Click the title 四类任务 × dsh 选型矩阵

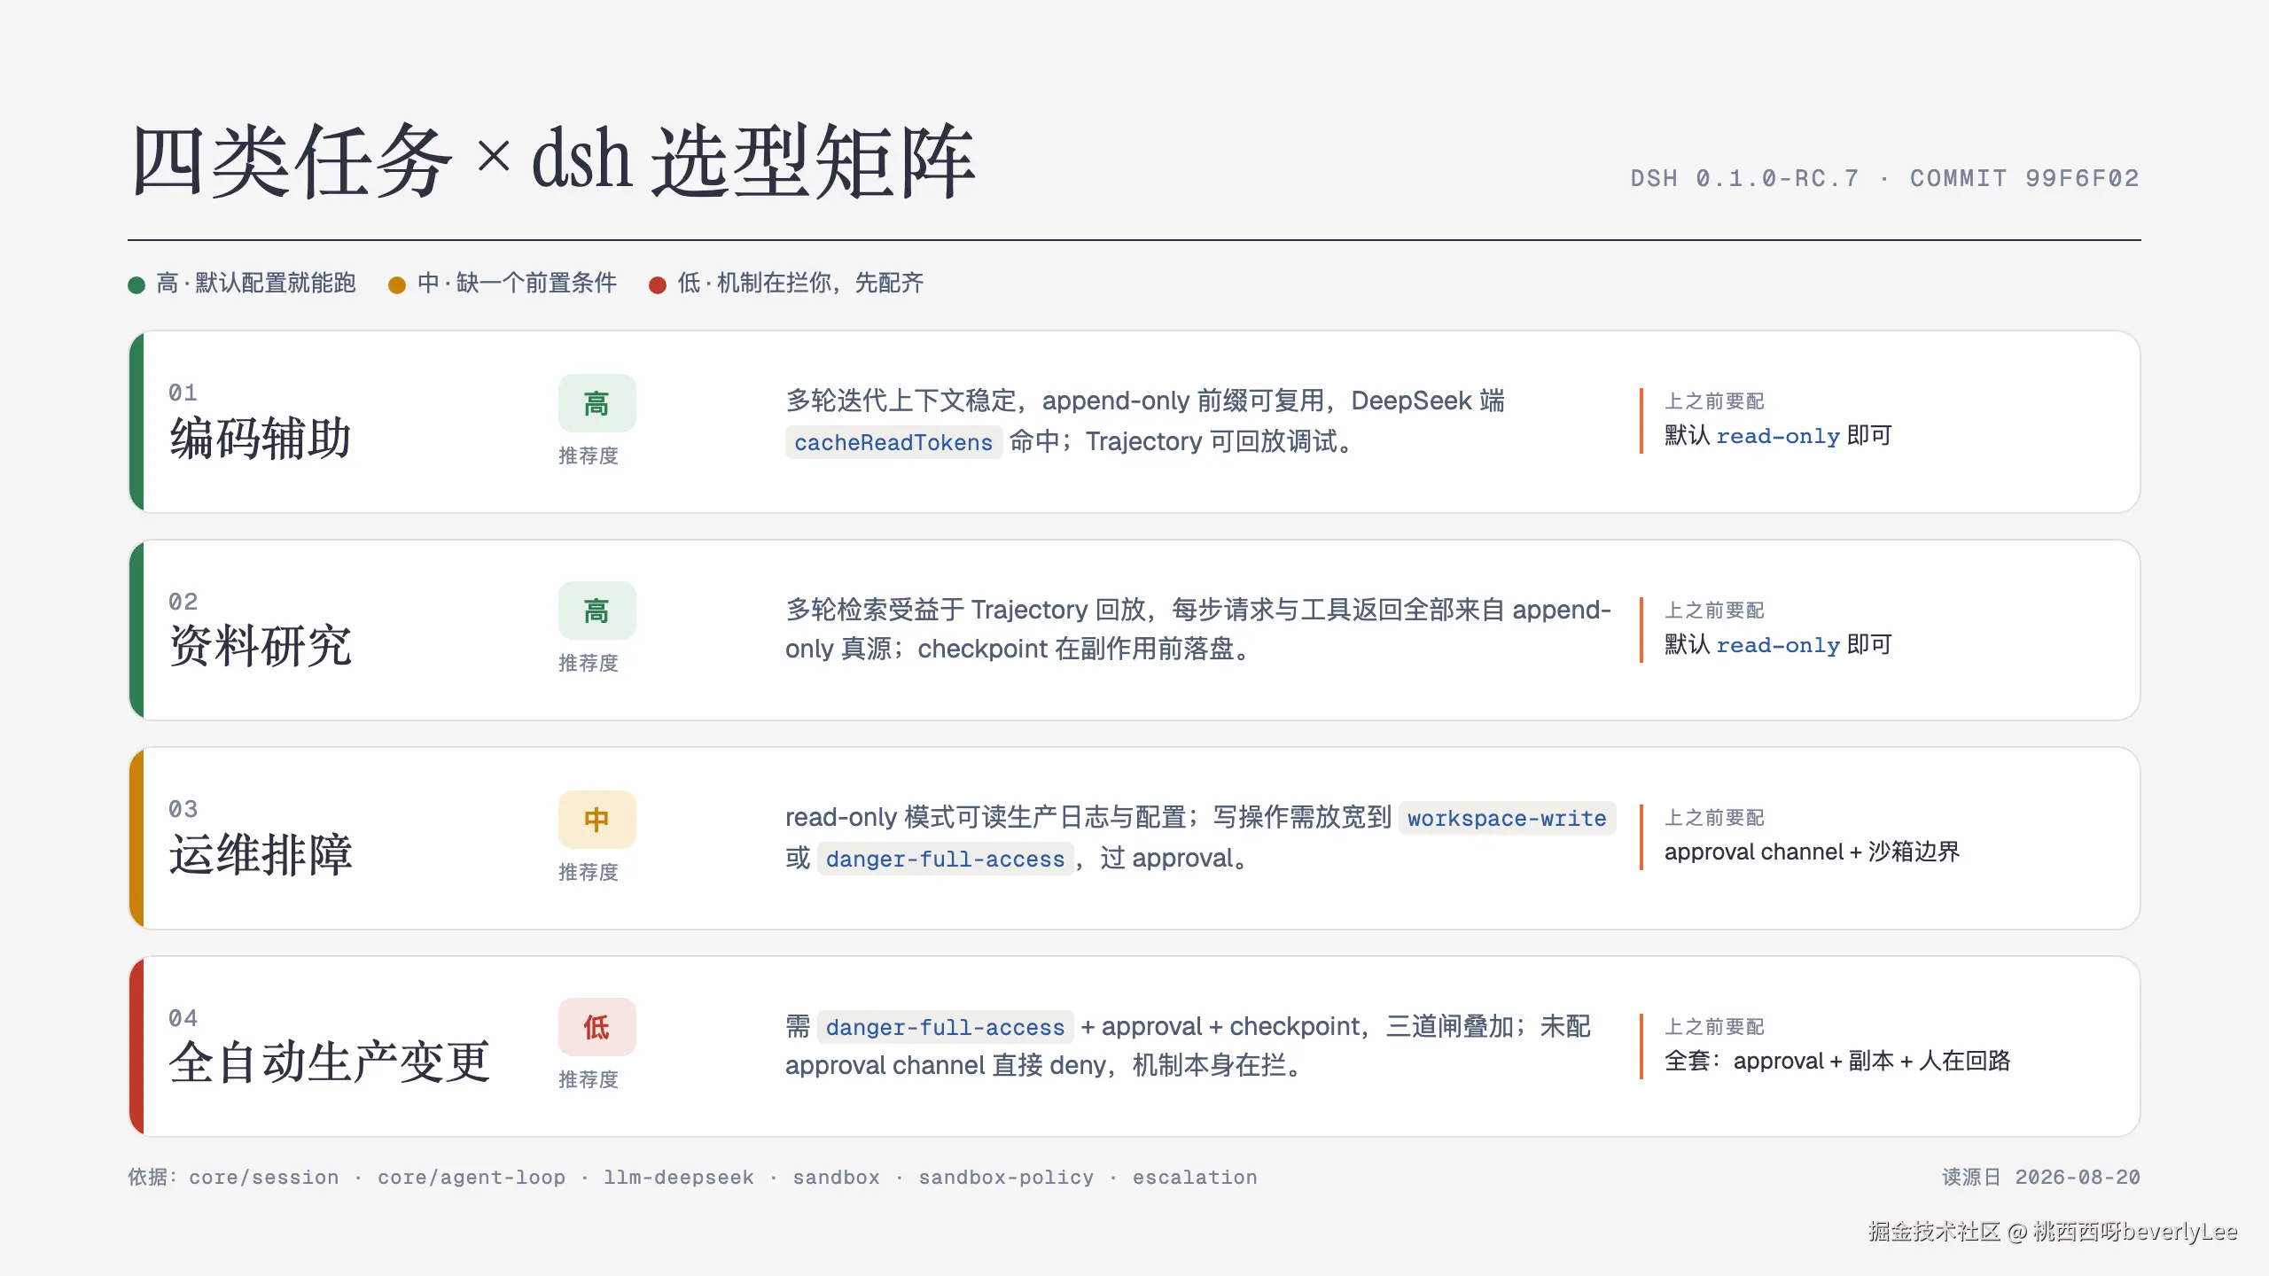(x=553, y=161)
